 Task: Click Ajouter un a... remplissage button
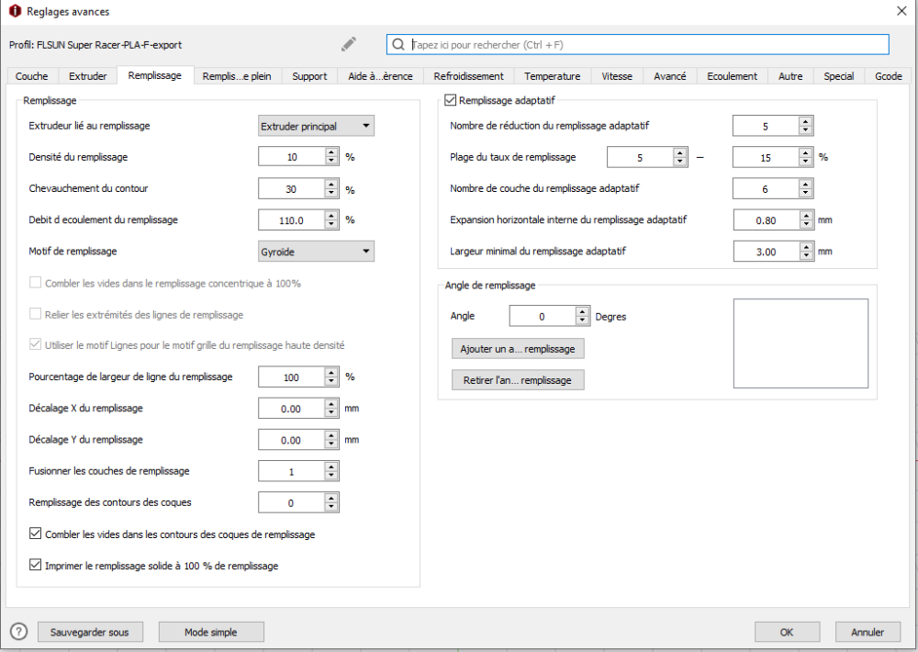[x=518, y=349]
